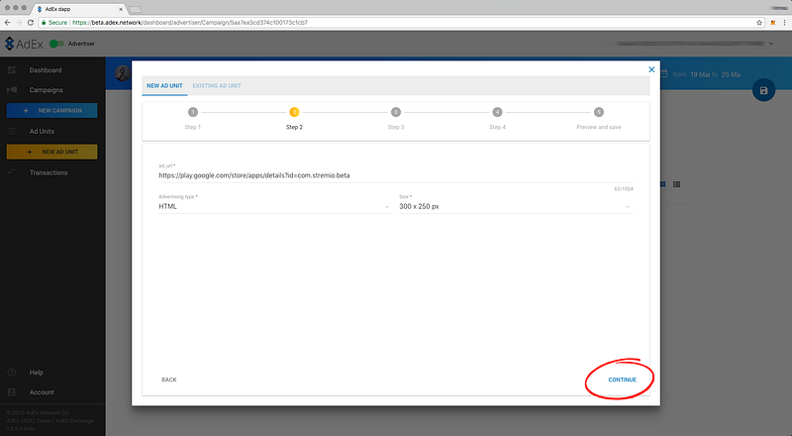The image size is (792, 436).
Task: Switch to the EXISTING AD UNIT tab
Action: coord(217,86)
